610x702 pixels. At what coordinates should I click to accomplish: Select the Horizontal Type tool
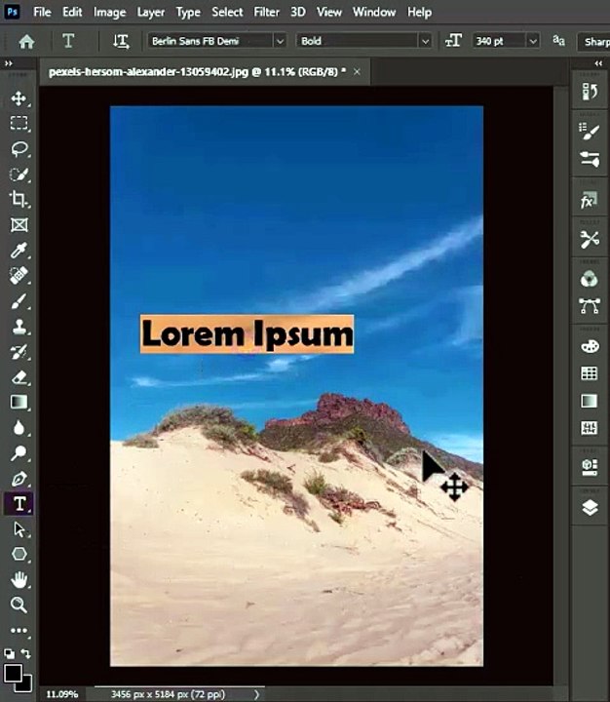[x=19, y=504]
